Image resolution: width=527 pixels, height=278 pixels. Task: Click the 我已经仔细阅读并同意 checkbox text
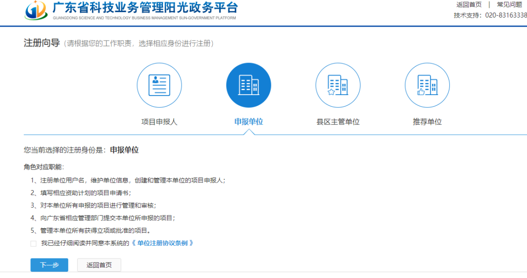[84, 243]
